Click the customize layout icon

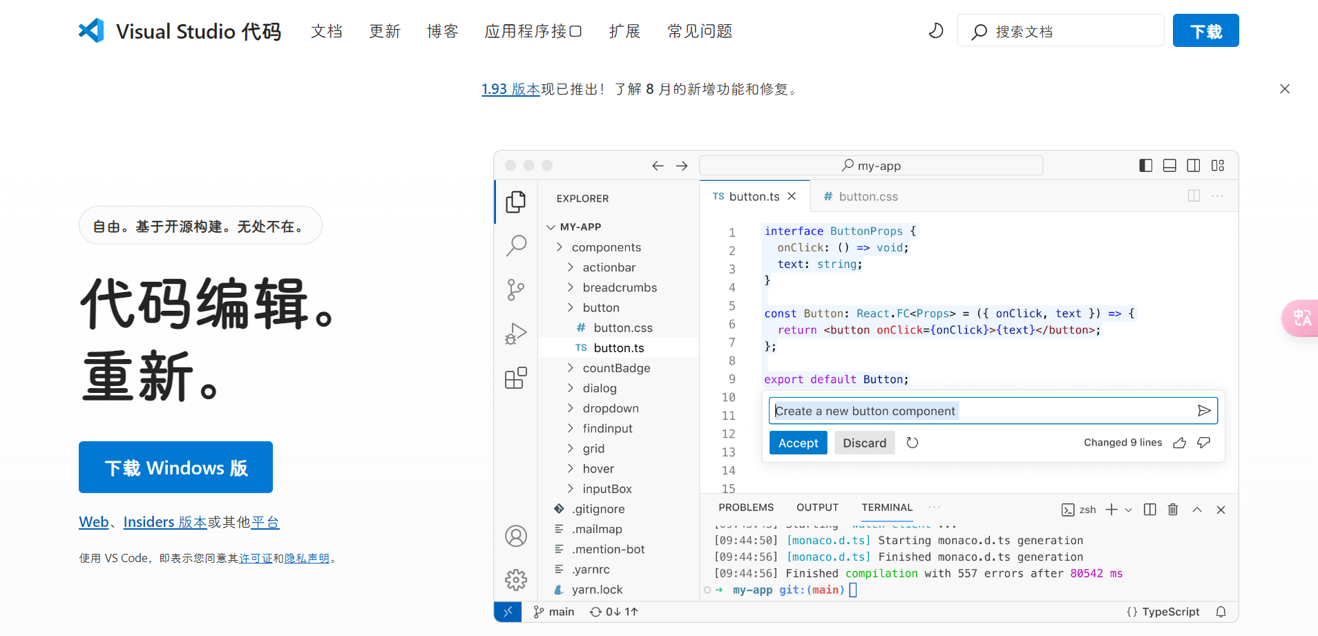(x=1218, y=166)
